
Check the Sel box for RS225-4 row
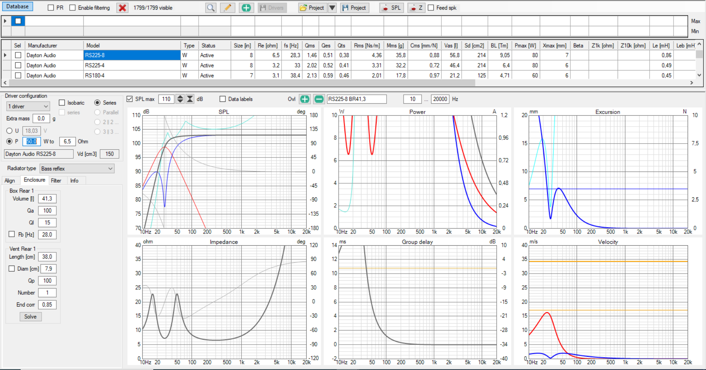pos(18,65)
